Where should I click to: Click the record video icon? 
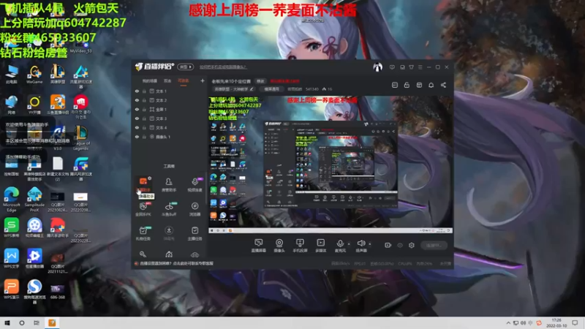[x=388, y=245]
